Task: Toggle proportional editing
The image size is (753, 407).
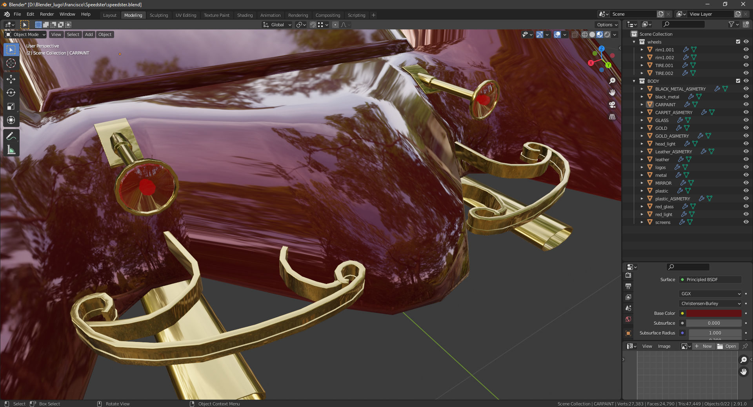Action: (x=335, y=25)
